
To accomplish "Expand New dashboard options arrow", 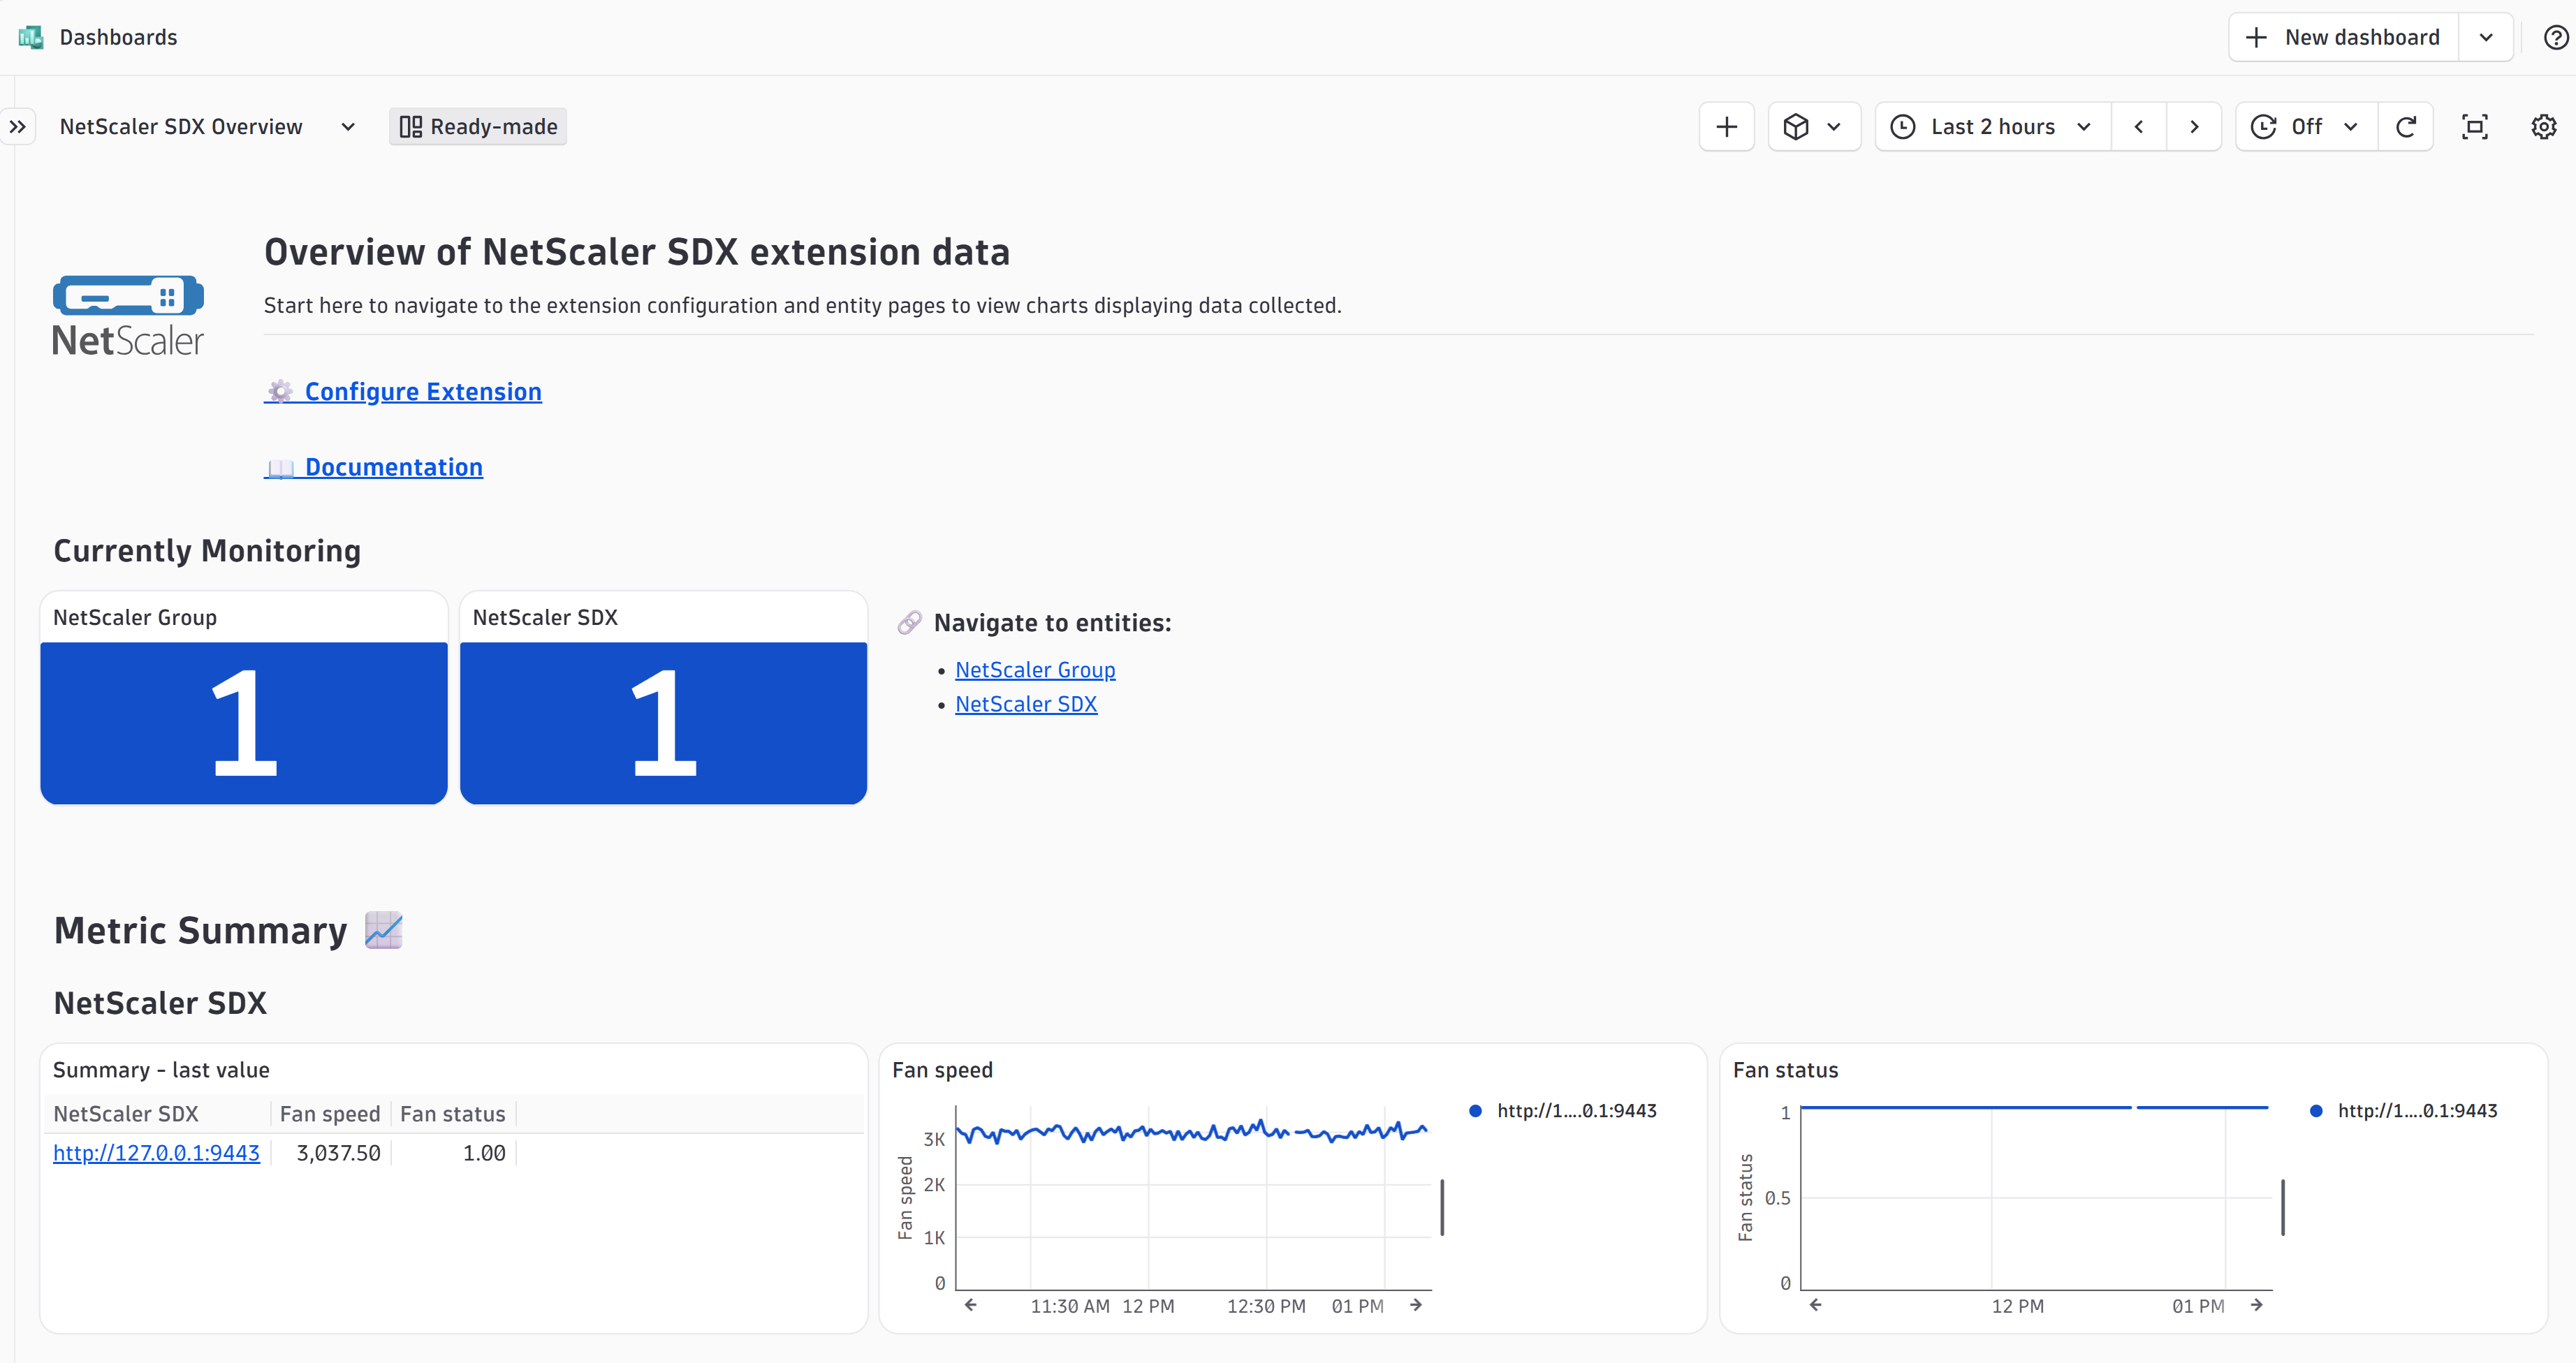I will coord(2486,38).
